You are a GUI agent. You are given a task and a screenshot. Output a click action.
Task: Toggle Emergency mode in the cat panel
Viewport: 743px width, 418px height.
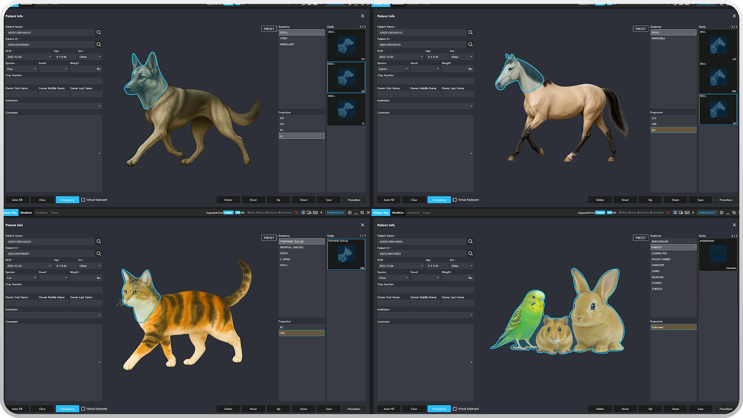click(67, 408)
